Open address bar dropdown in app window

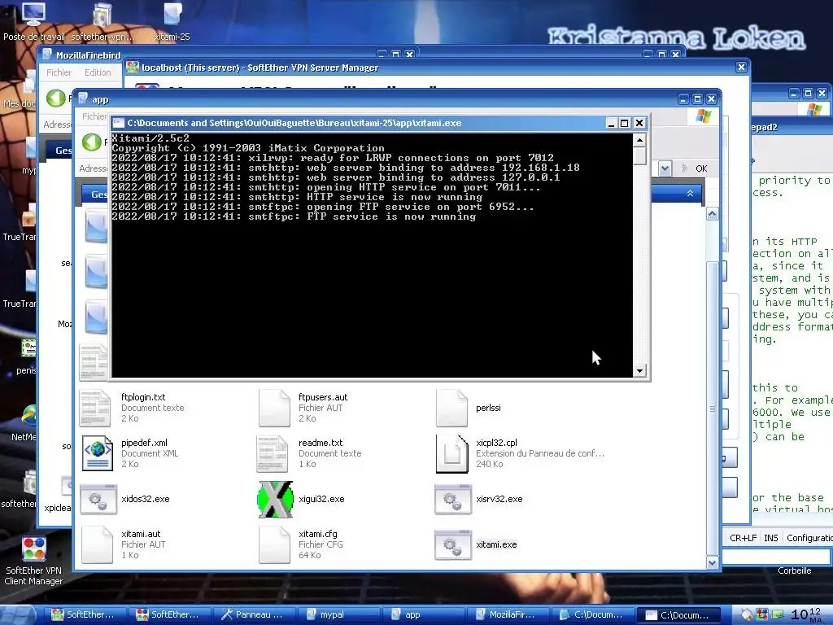pyautogui.click(x=665, y=168)
